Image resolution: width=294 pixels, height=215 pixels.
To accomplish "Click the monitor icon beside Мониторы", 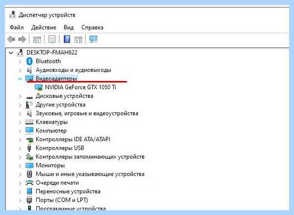I will [x=29, y=166].
